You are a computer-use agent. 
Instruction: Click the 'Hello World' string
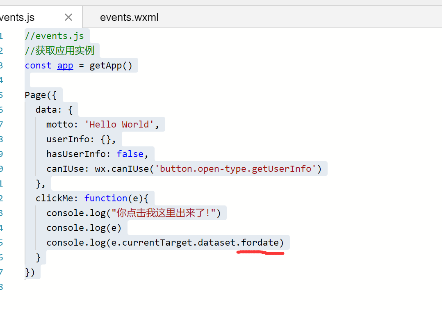[119, 124]
